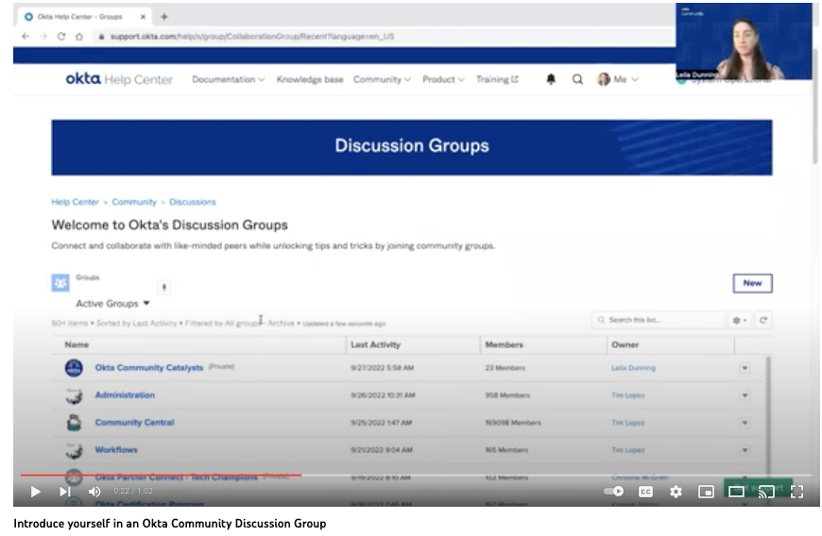Viewport: 822px width, 536px height.
Task: Open Tim Lopez in Community Central row
Action: (x=628, y=423)
